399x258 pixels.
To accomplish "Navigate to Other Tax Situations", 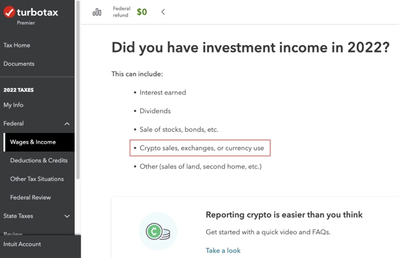I will pyautogui.click(x=37, y=179).
